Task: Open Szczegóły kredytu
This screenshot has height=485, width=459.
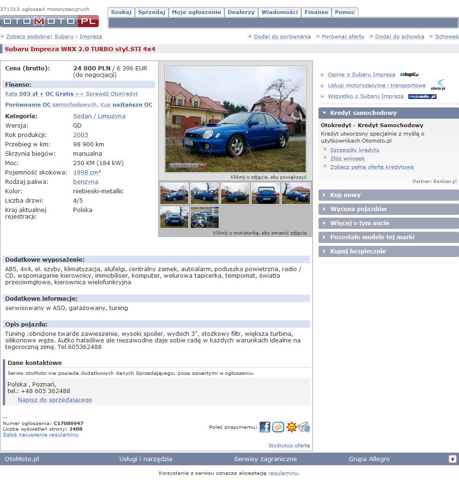Action: [355, 150]
